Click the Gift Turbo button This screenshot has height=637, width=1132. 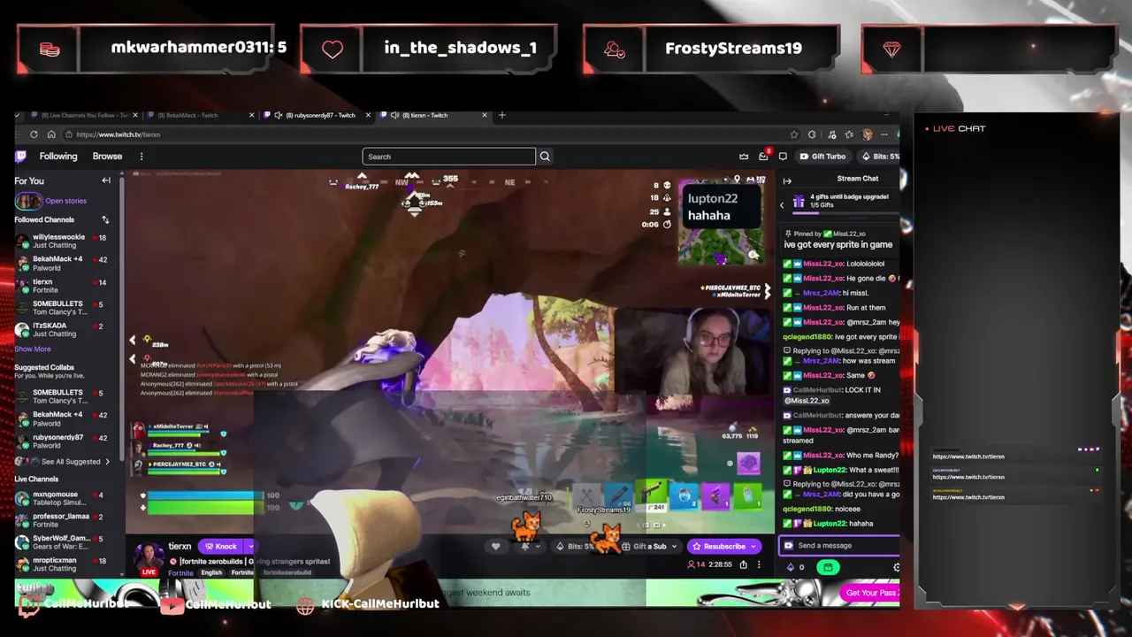[x=822, y=157]
